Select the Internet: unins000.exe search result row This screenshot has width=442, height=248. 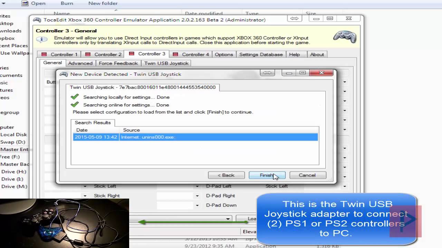(x=195, y=137)
